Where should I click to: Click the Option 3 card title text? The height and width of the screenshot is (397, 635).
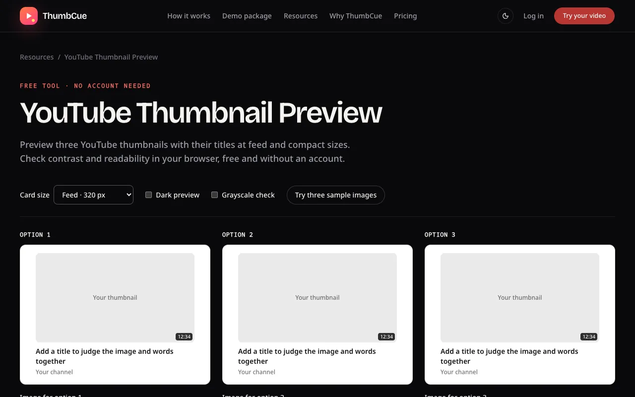click(509, 356)
